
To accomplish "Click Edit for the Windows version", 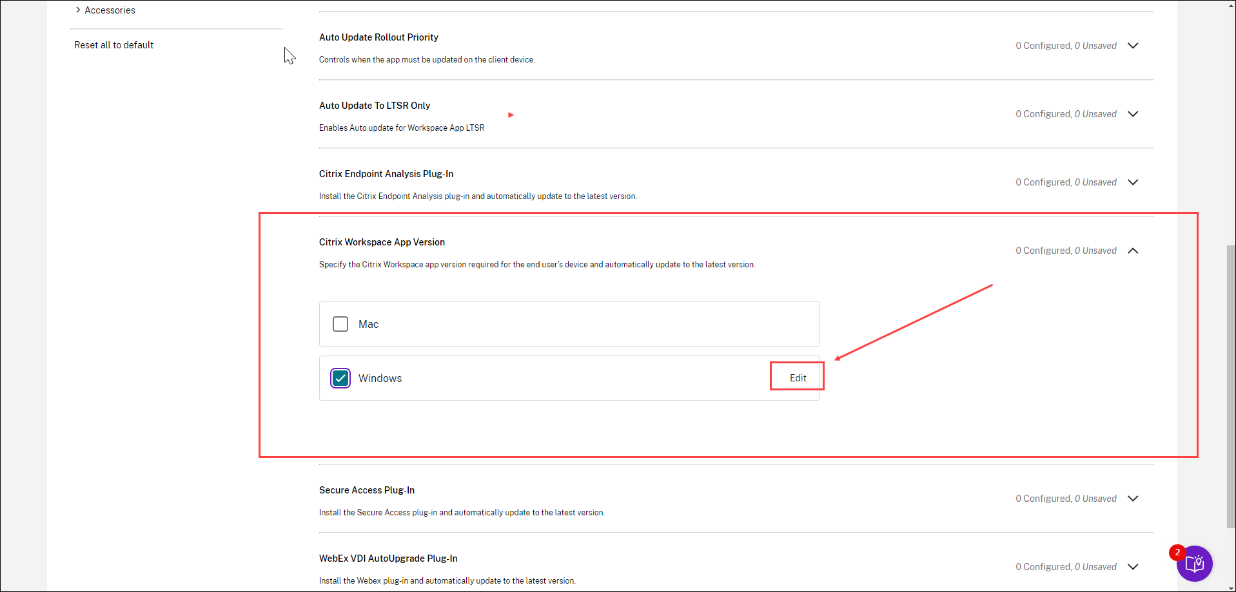I will (798, 378).
